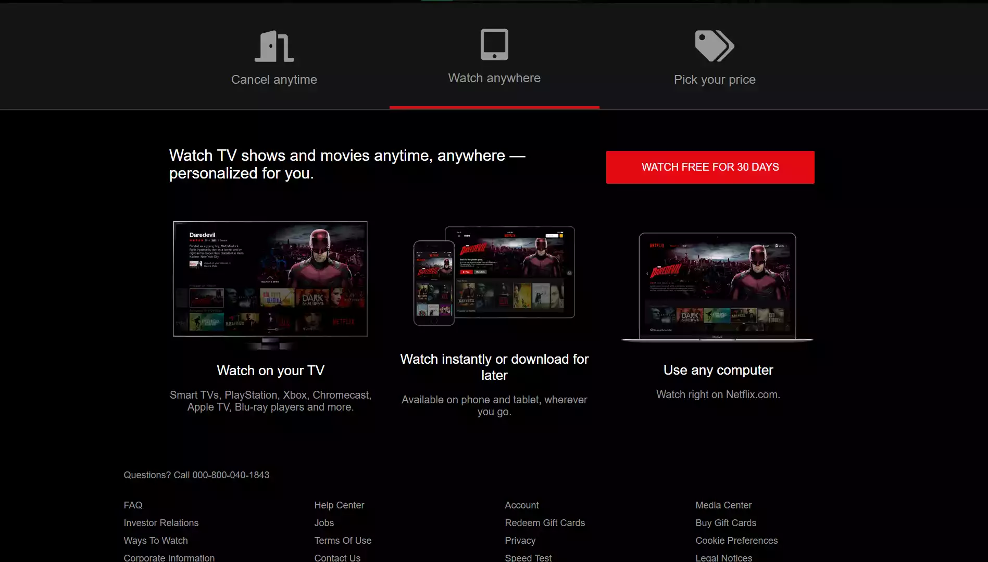Screen dimensions: 988x562
Task: Click Watch instantly or download for later heading
Action: coord(494,367)
